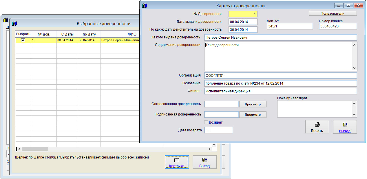Click the Пользователи button

click(x=333, y=13)
